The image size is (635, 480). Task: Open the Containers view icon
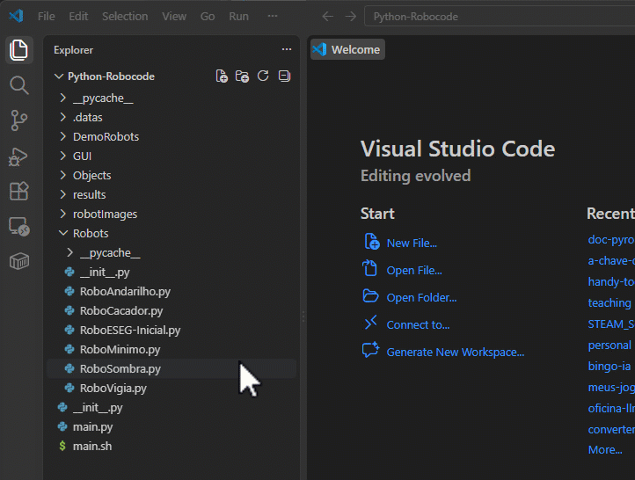pos(18,261)
